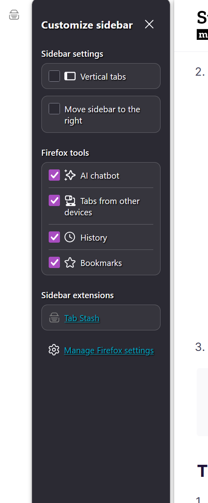Click the AI chatbot label text
The image size is (208, 503).
pos(100,175)
